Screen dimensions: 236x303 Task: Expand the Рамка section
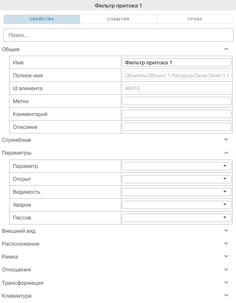click(x=226, y=256)
